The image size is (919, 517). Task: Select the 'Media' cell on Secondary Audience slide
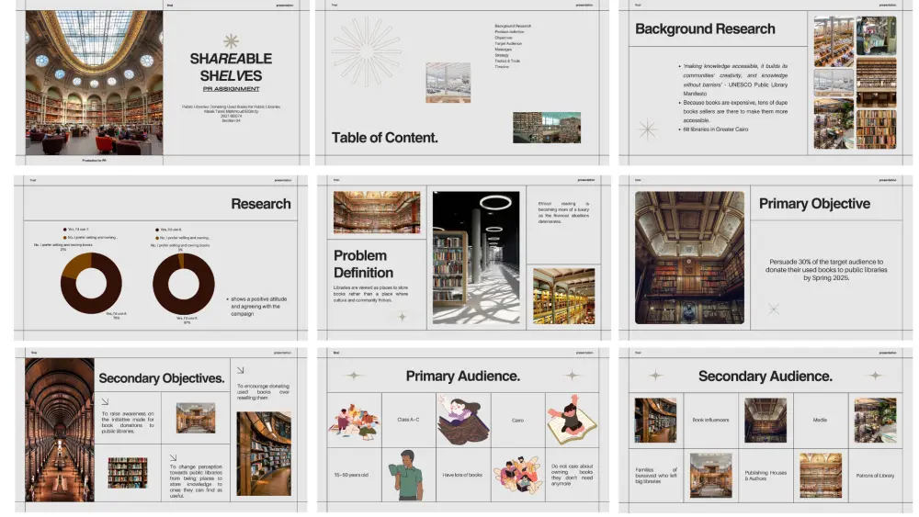(x=820, y=420)
